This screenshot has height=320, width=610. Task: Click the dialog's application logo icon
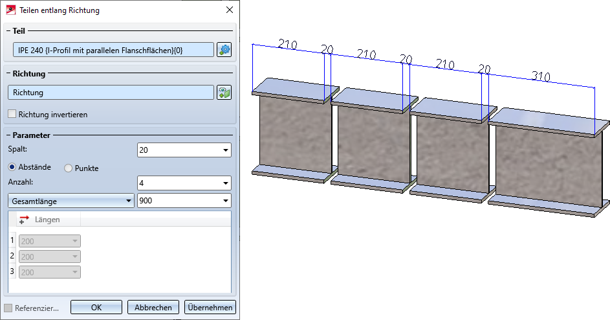[x=10, y=10]
